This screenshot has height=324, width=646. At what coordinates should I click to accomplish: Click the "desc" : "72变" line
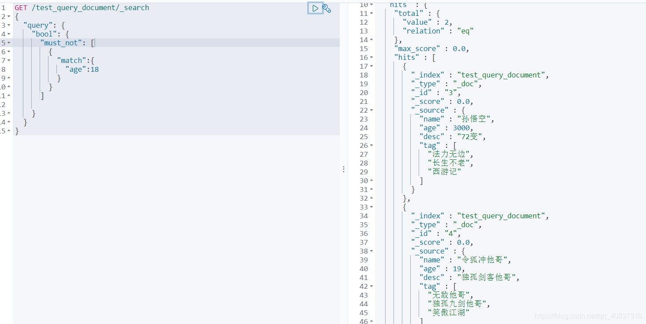point(453,136)
